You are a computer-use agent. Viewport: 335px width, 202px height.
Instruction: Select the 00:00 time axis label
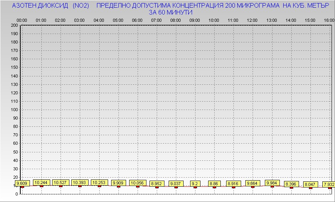22,20
